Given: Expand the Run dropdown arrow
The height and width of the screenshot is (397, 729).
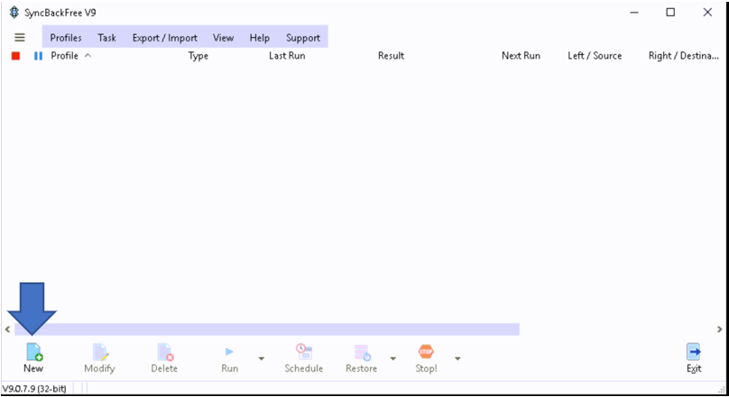Looking at the screenshot, I should click(262, 358).
